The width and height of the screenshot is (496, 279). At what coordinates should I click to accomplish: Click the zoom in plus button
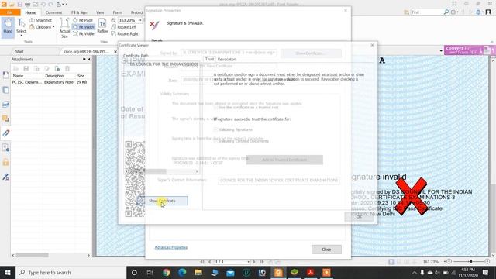coord(487,262)
